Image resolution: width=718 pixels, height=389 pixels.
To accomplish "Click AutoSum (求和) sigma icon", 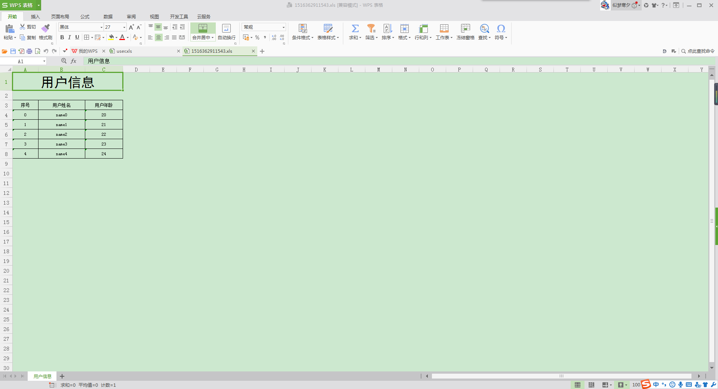I will (355, 28).
